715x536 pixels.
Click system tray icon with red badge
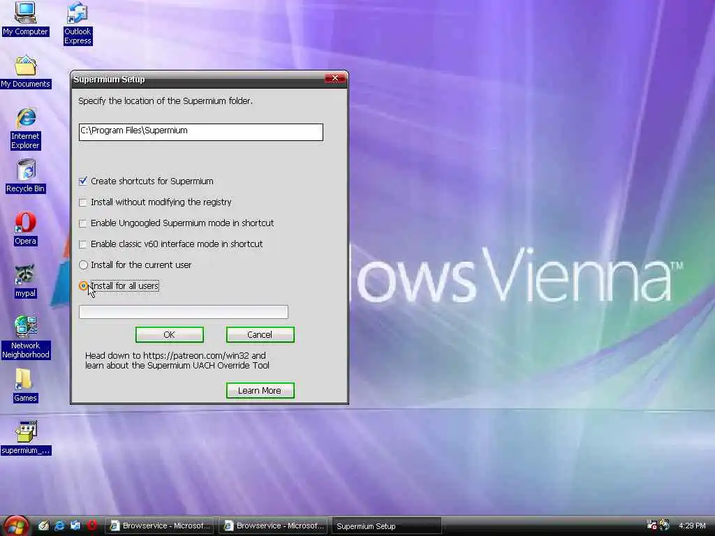point(651,525)
